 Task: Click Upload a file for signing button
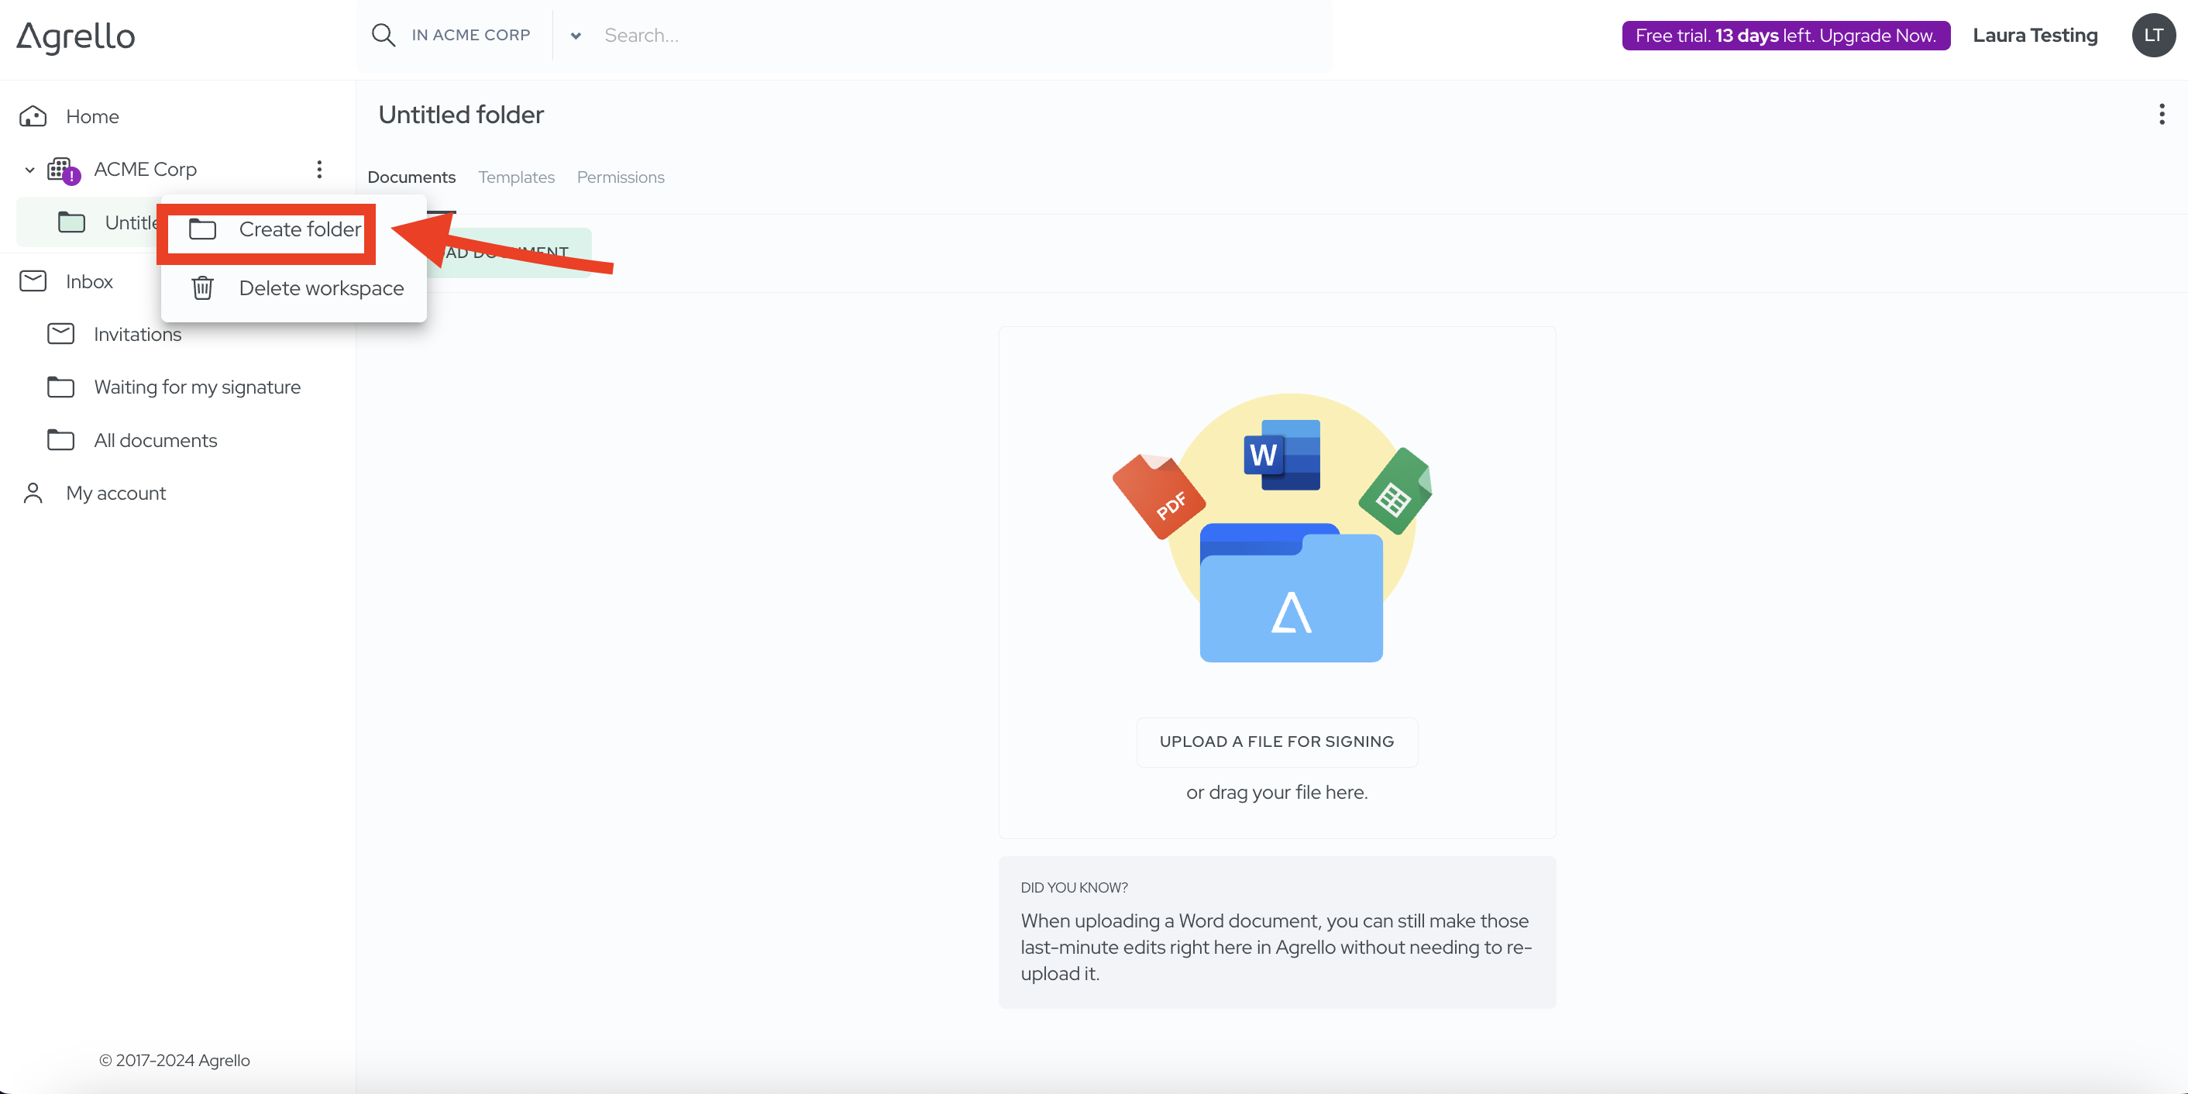pyautogui.click(x=1276, y=741)
